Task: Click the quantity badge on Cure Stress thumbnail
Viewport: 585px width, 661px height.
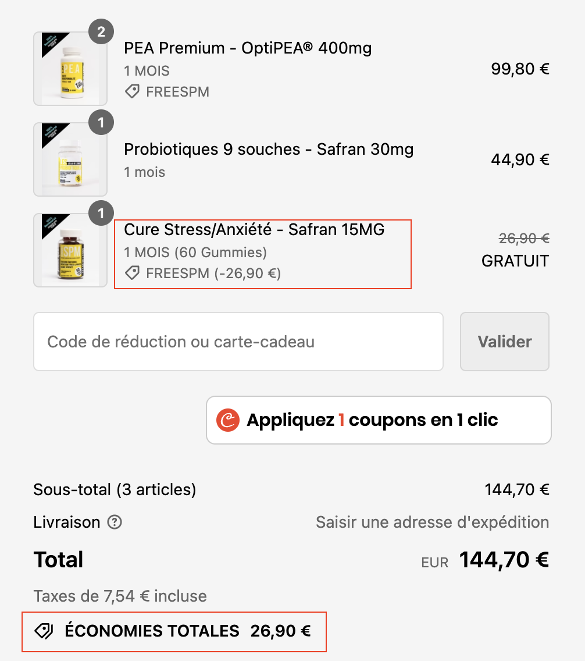Action: pos(101,214)
